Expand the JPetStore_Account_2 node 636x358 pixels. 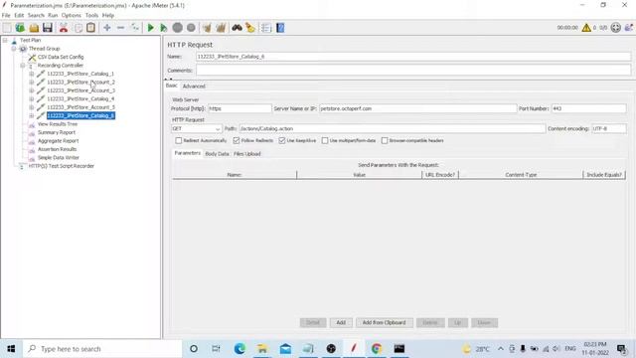[x=32, y=83]
